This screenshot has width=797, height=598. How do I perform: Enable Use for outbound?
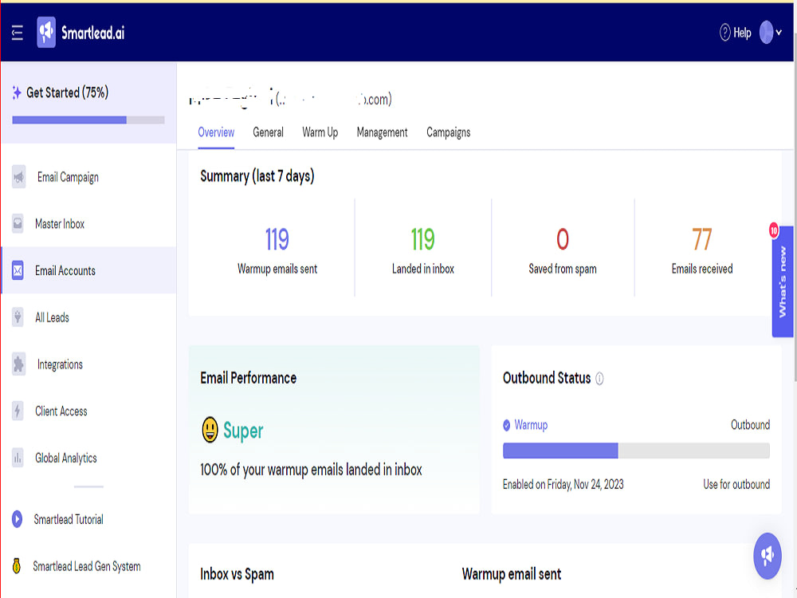point(736,484)
